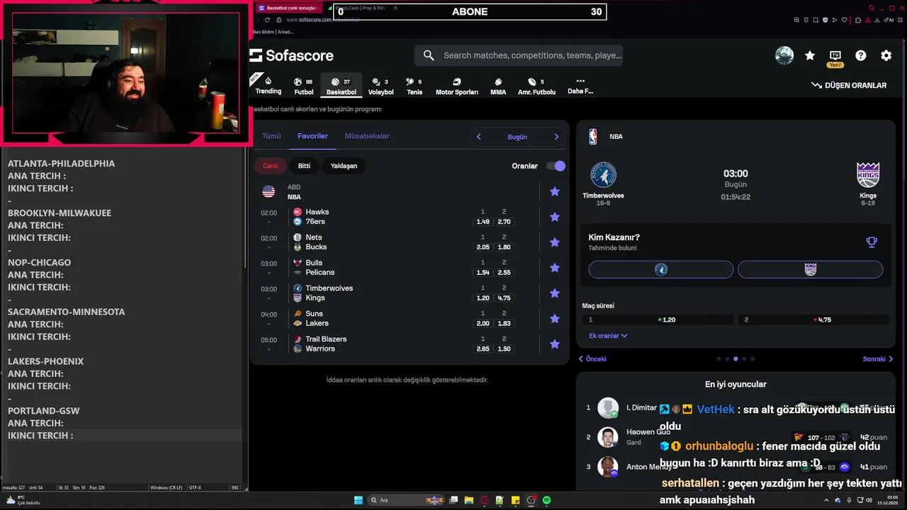Open the Daha F... more sports menu

(580, 86)
